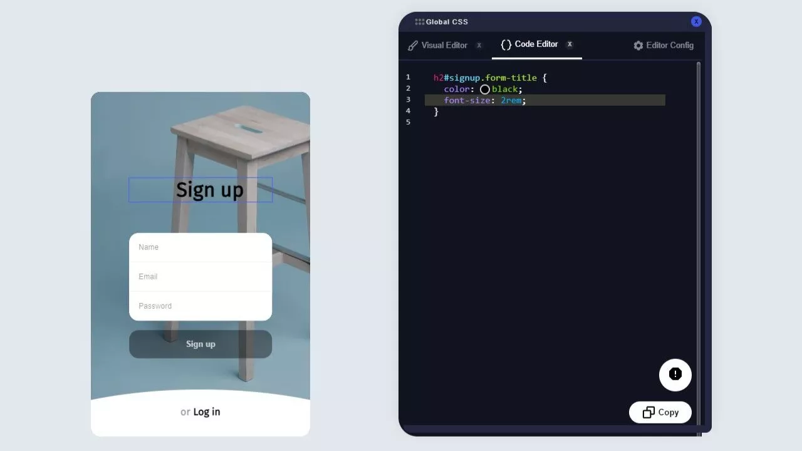Click the Visual Editor brush icon

tap(413, 46)
